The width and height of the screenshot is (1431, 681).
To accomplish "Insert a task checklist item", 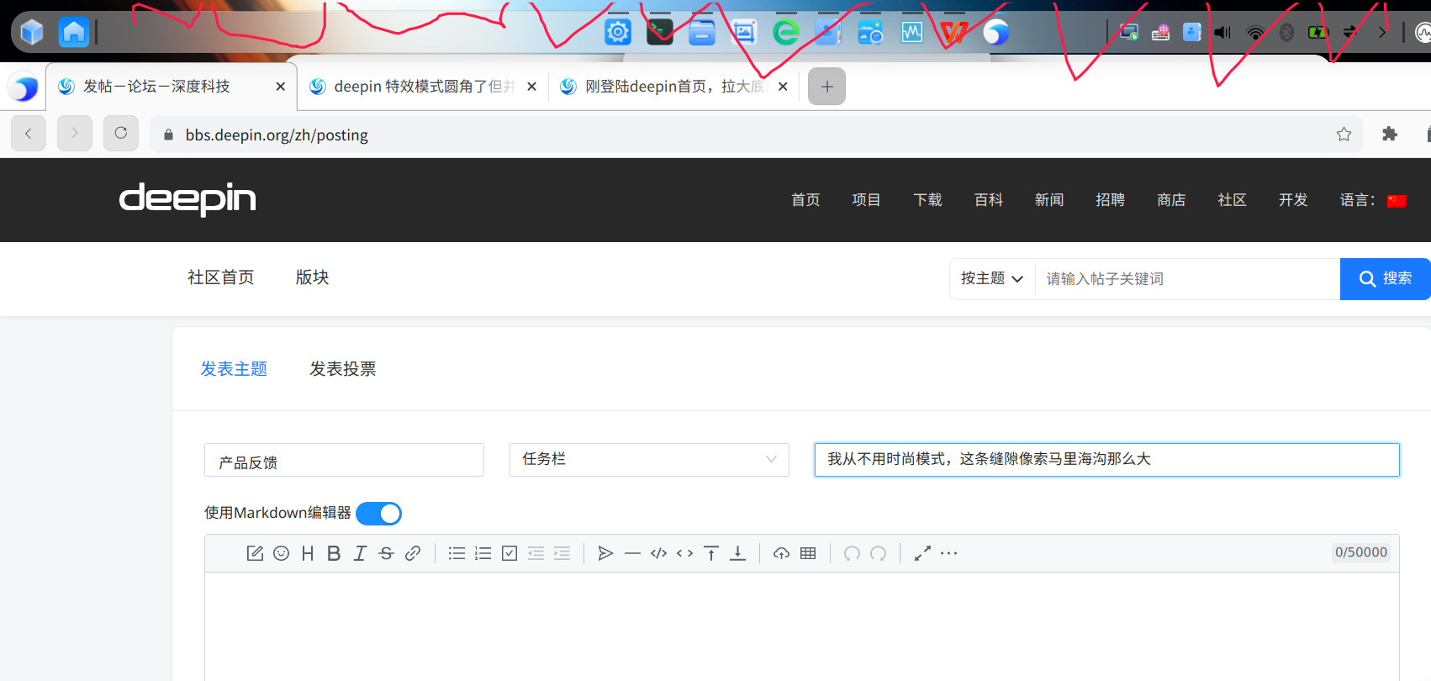I will coord(510,553).
